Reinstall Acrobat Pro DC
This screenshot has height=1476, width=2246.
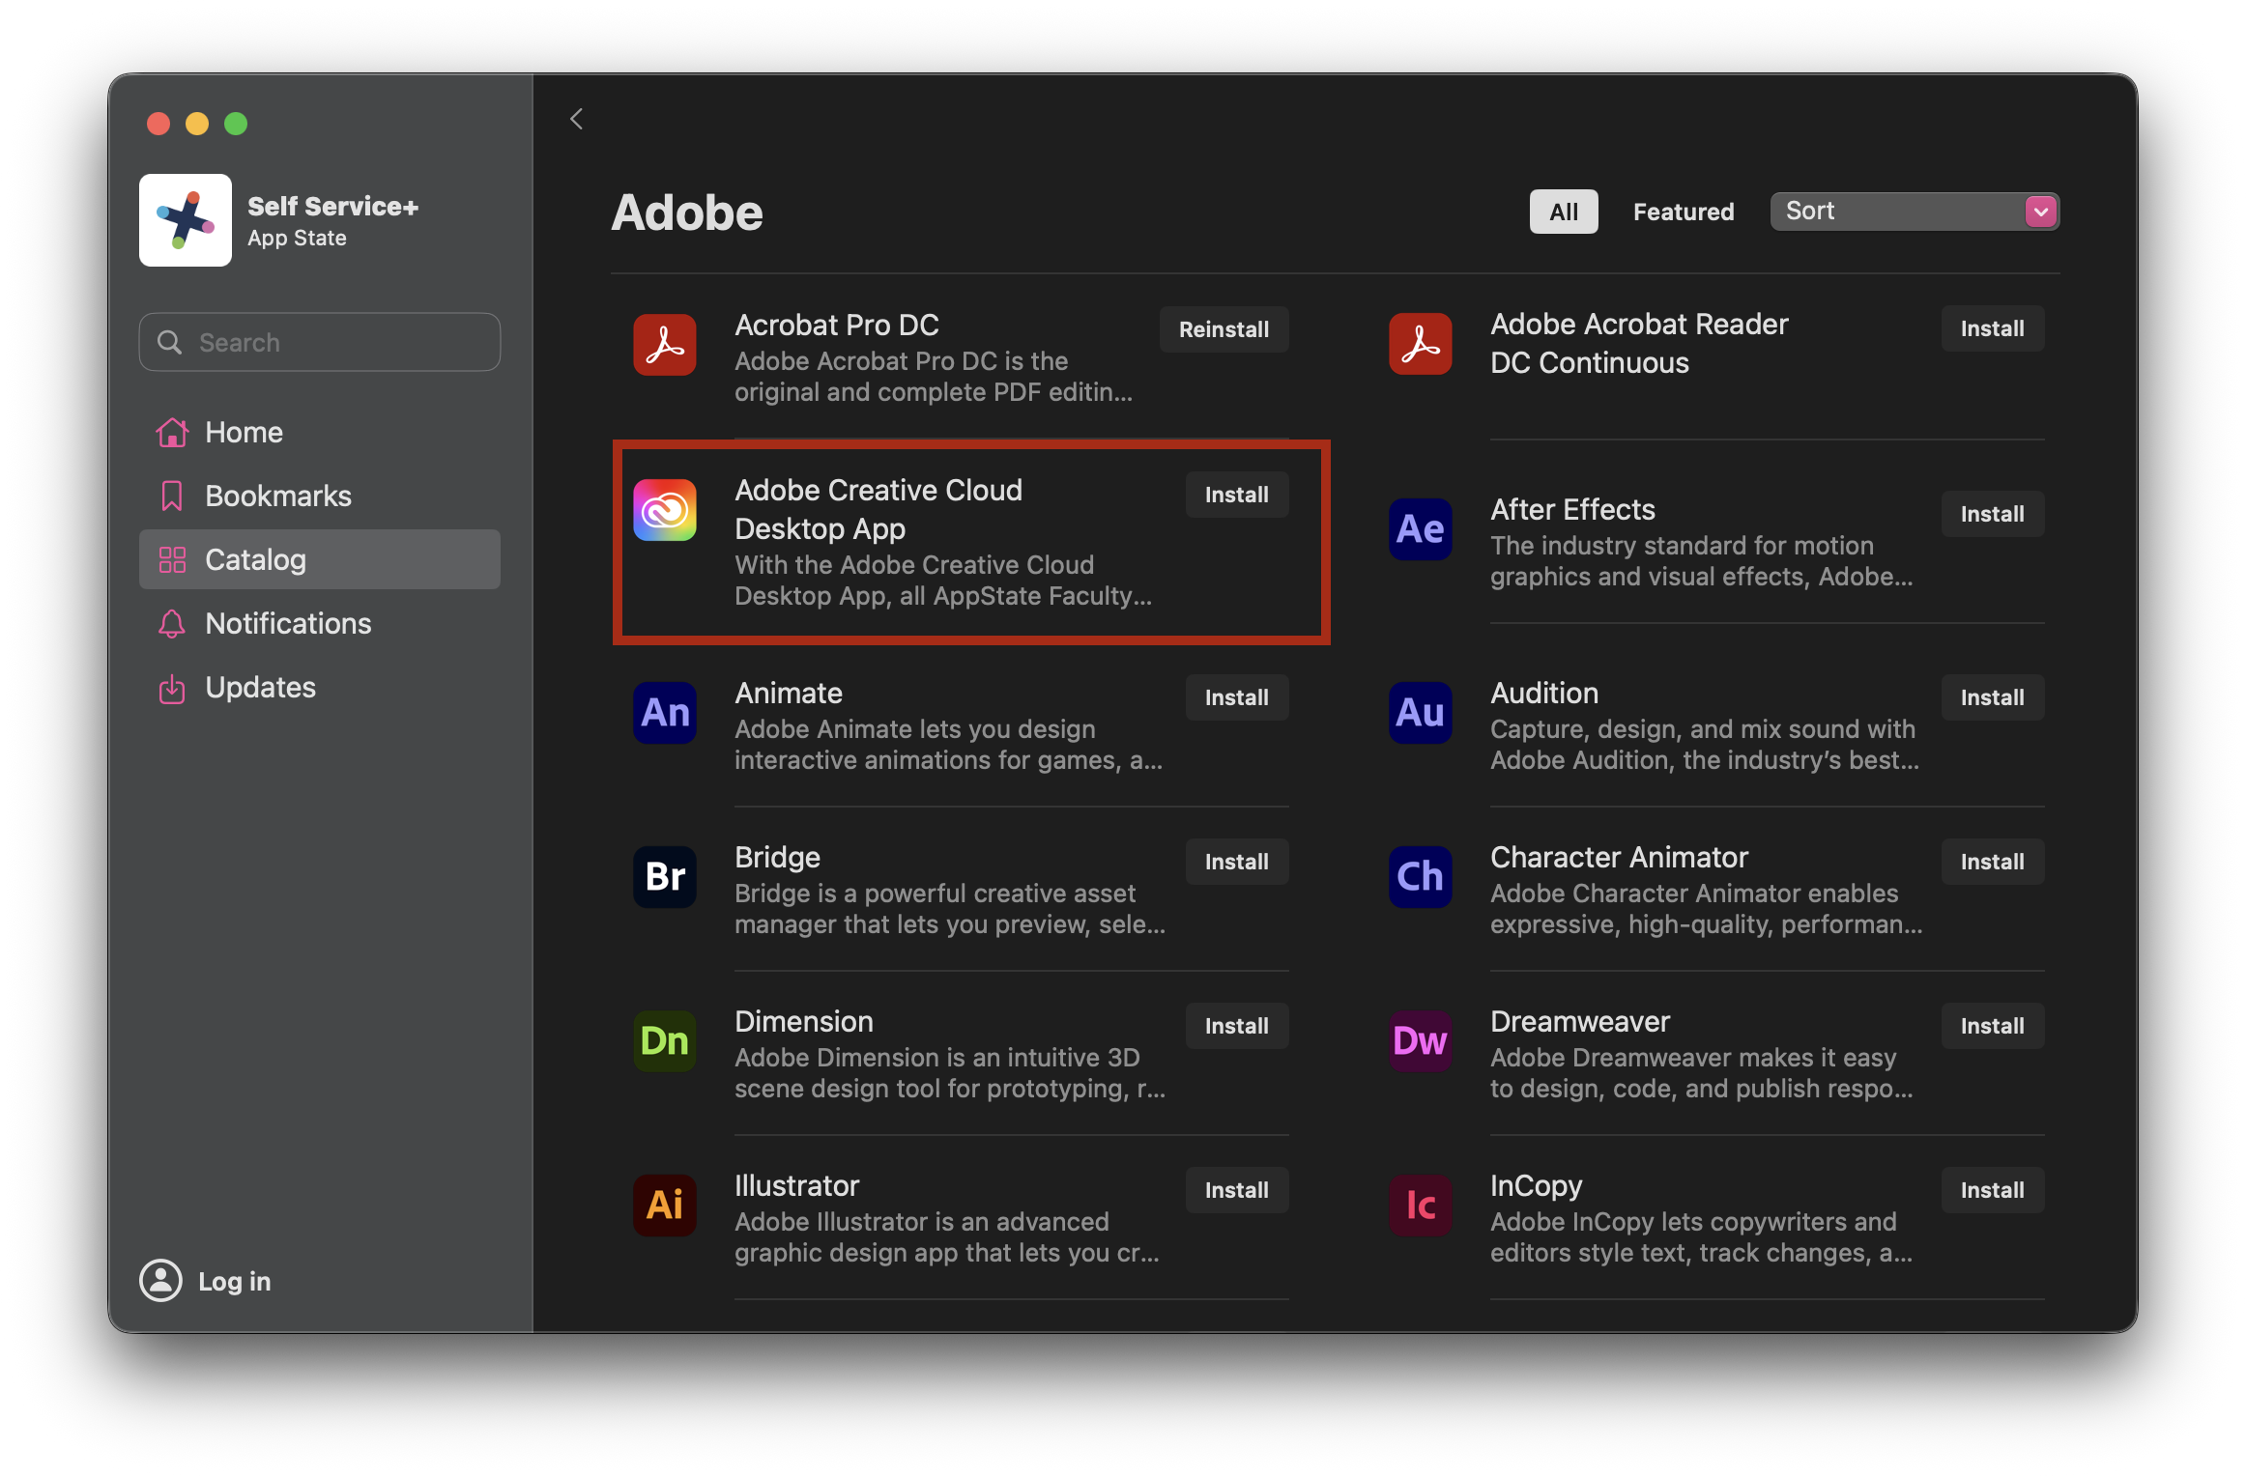(1224, 329)
